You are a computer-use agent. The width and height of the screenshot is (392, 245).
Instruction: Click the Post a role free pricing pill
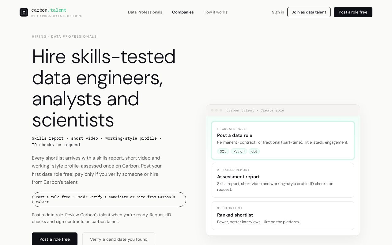[x=109, y=199]
